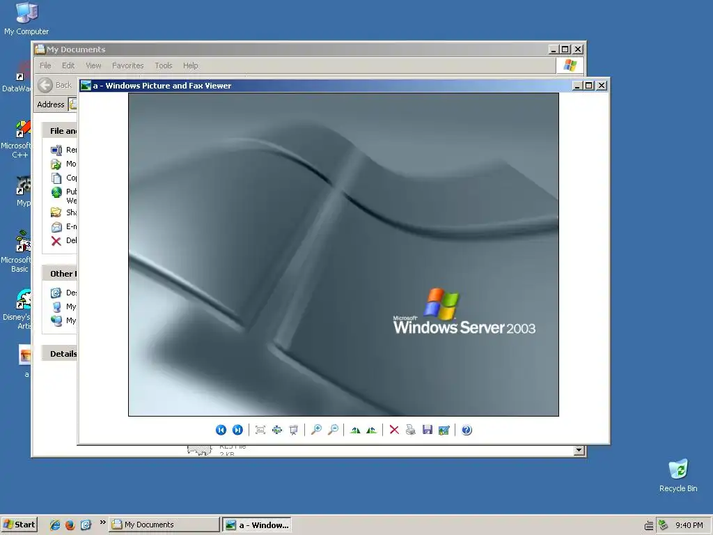This screenshot has width=713, height=535.
Task: Launch Firefox from Quick Launch
Action: tap(70, 525)
